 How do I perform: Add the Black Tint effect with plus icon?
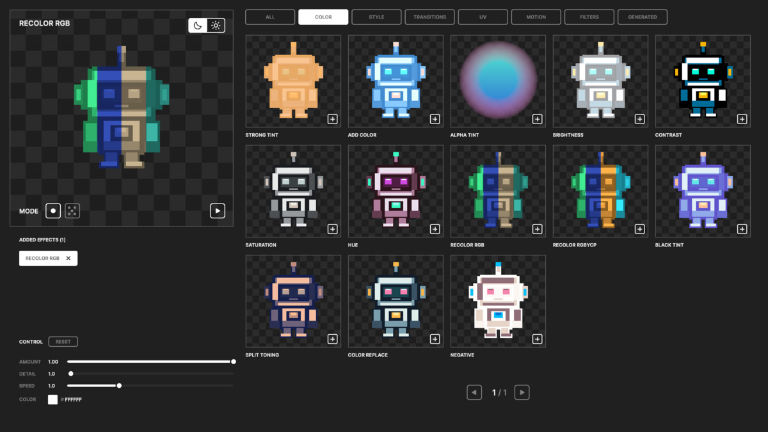coord(742,229)
